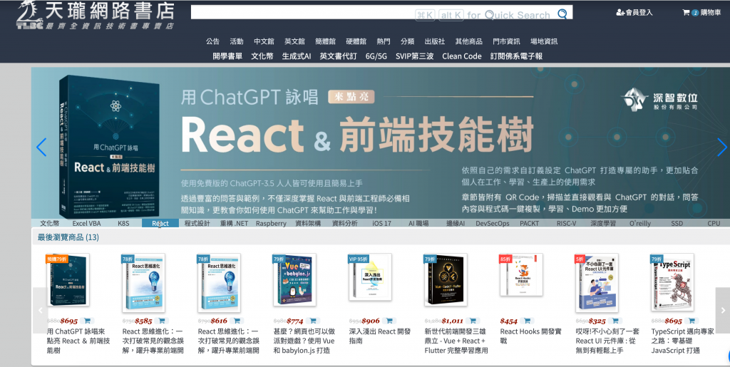Add the $616 React 思維進化 book to cart
This screenshot has height=367, width=730.
point(237,321)
